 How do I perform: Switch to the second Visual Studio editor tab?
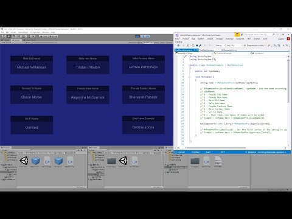207,50
